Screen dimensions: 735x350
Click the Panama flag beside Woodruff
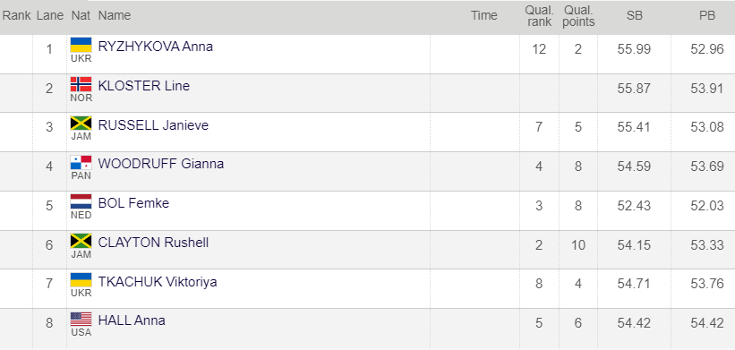click(x=81, y=163)
